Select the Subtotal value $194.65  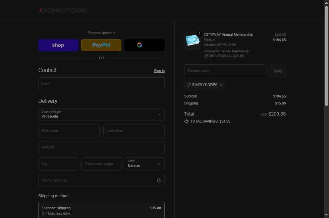(x=279, y=96)
